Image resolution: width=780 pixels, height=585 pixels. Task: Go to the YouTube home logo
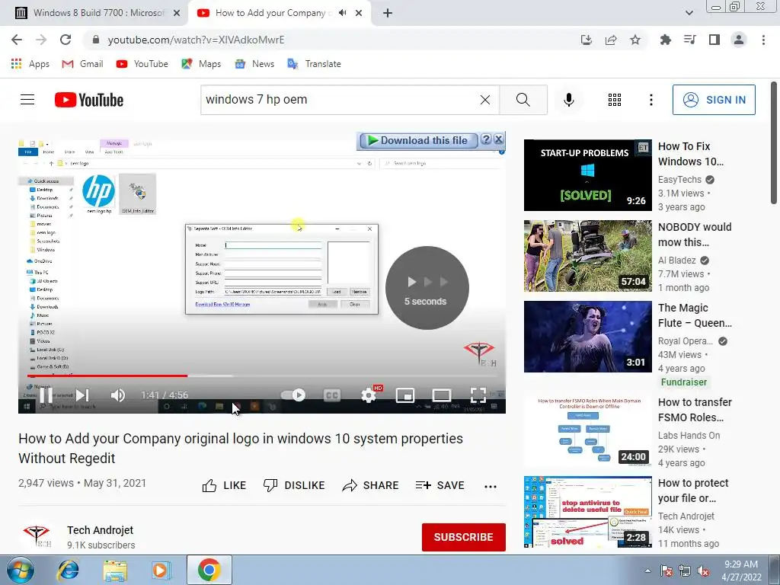click(89, 100)
